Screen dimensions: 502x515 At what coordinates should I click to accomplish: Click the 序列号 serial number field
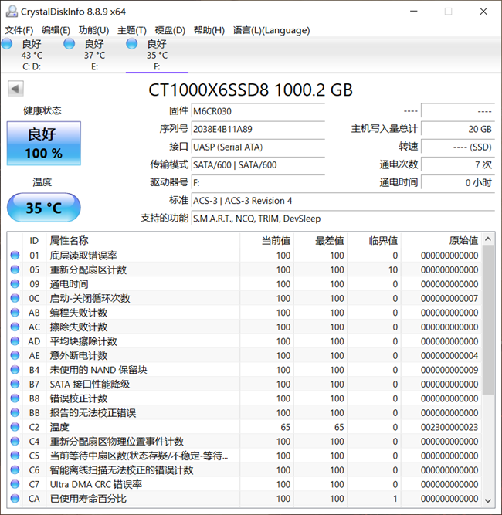click(x=257, y=129)
